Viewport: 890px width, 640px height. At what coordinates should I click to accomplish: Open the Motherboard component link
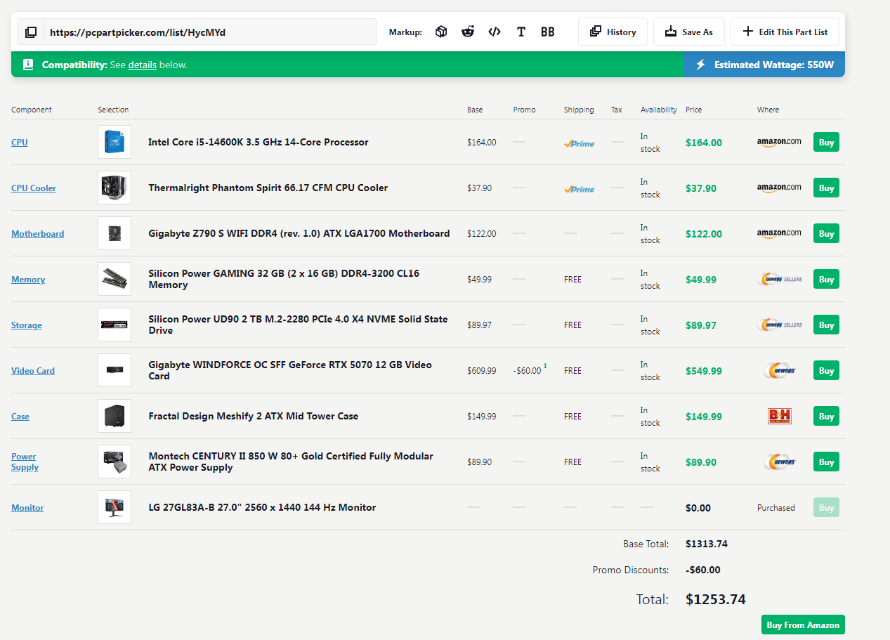pyautogui.click(x=37, y=233)
